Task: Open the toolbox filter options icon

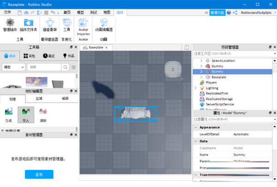Action: pos(73,67)
